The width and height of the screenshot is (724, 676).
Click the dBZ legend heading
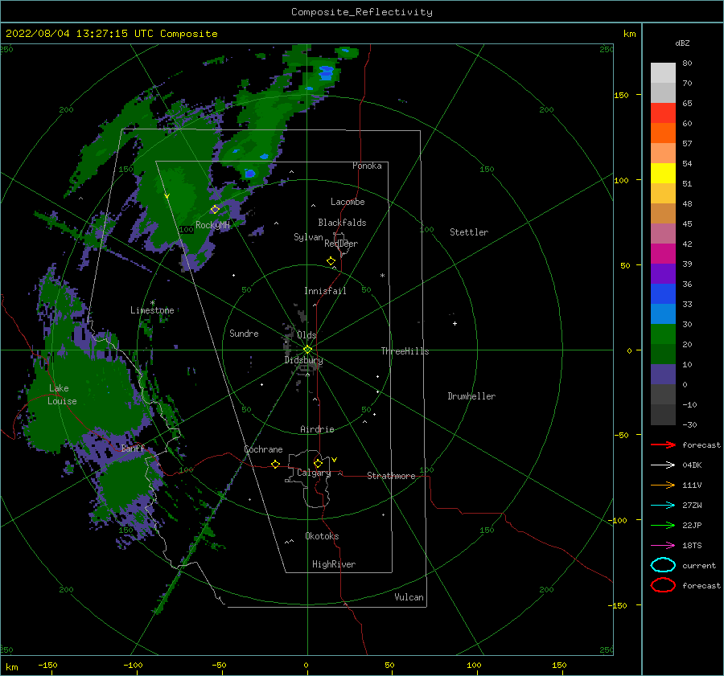tap(682, 43)
